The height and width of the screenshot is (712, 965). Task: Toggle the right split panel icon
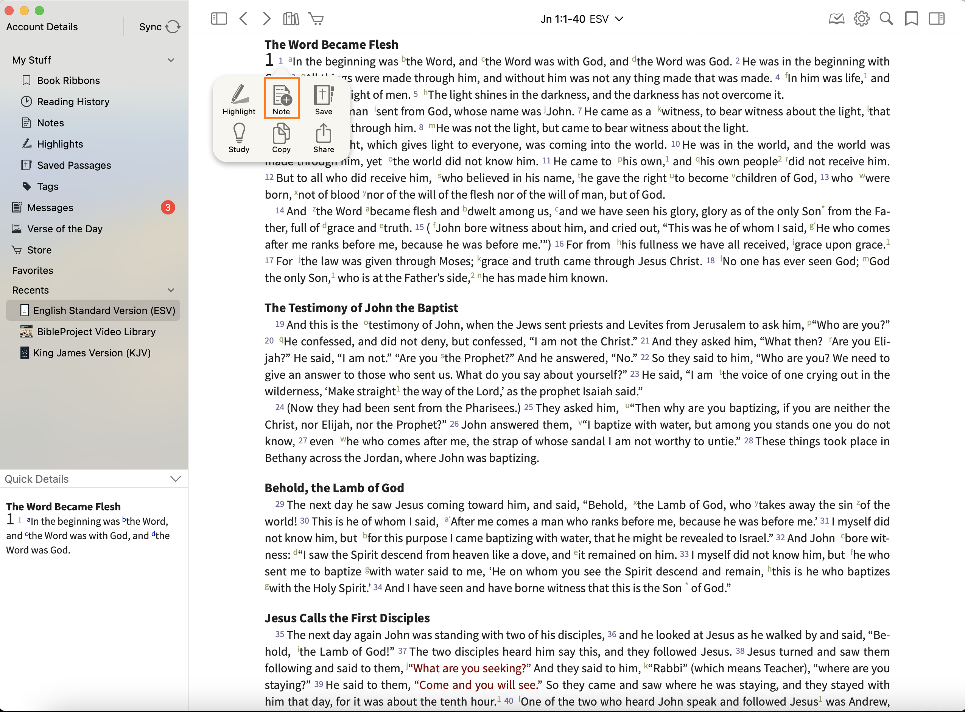tap(936, 19)
